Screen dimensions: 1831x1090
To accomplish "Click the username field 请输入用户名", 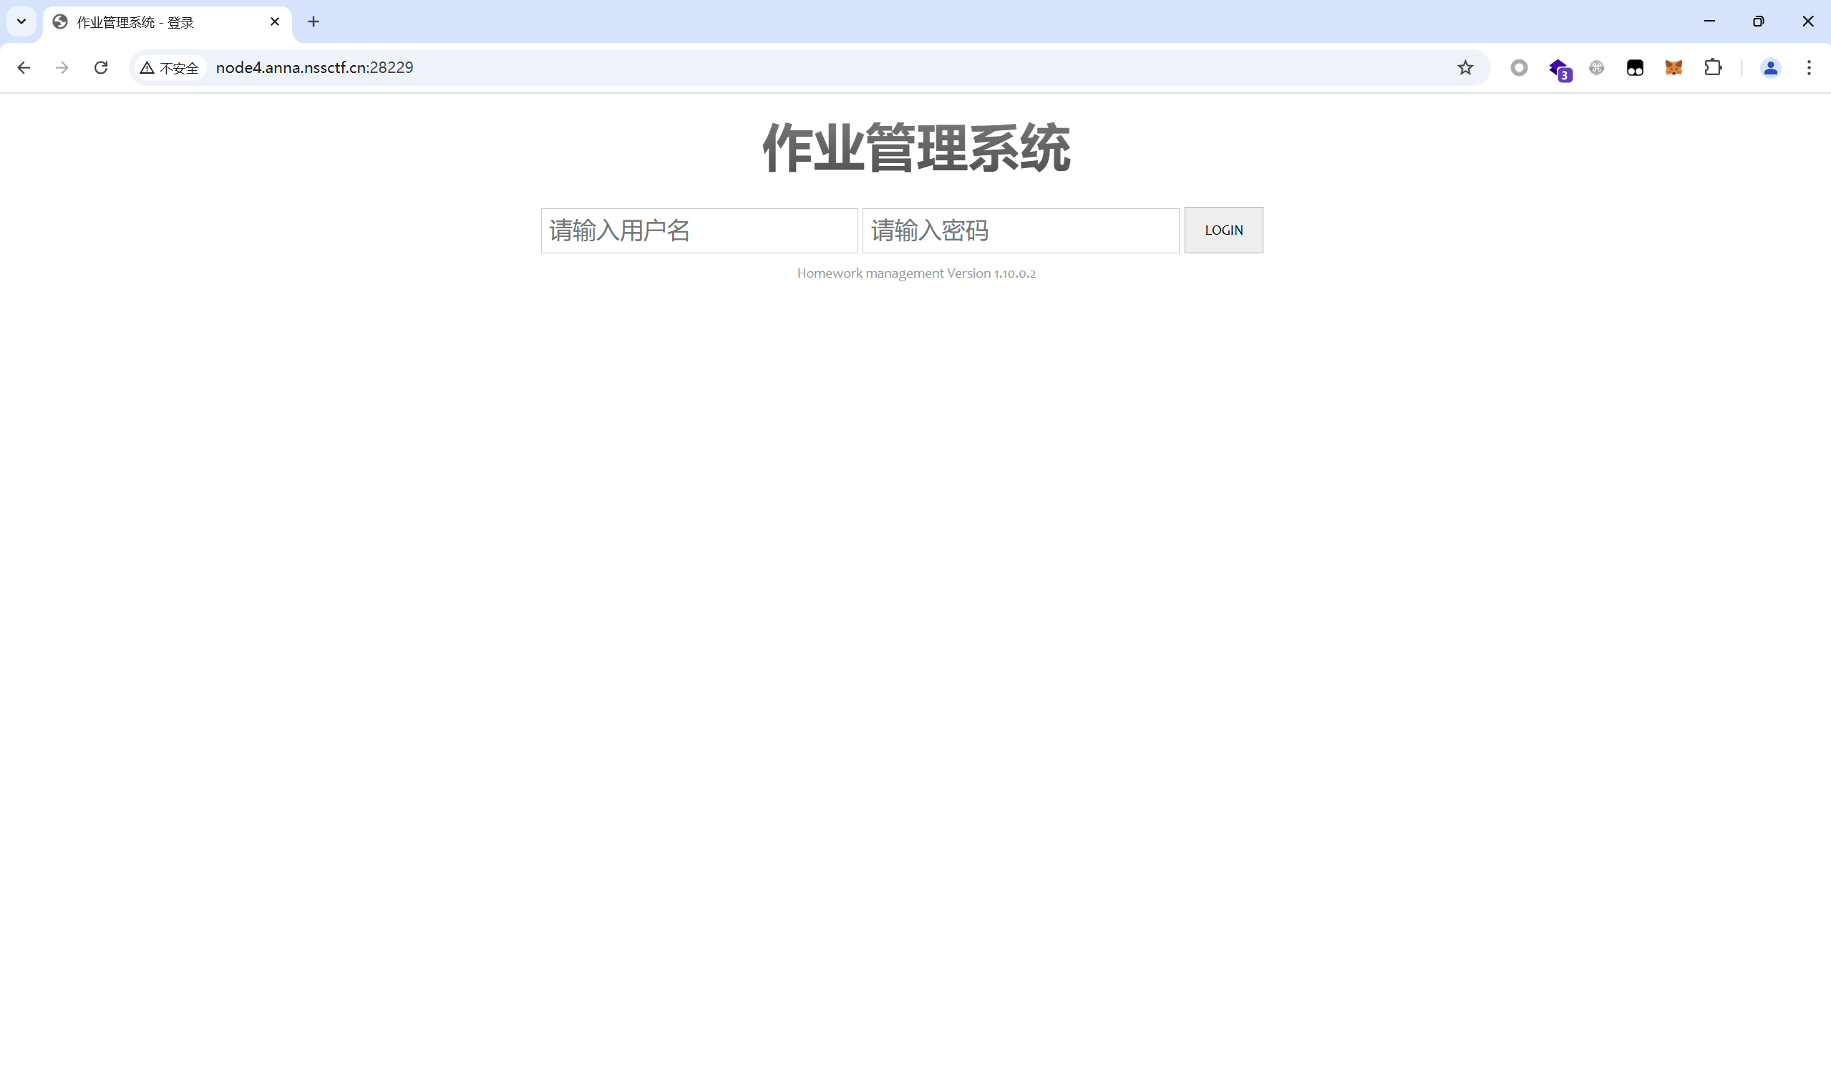I will pyautogui.click(x=699, y=230).
